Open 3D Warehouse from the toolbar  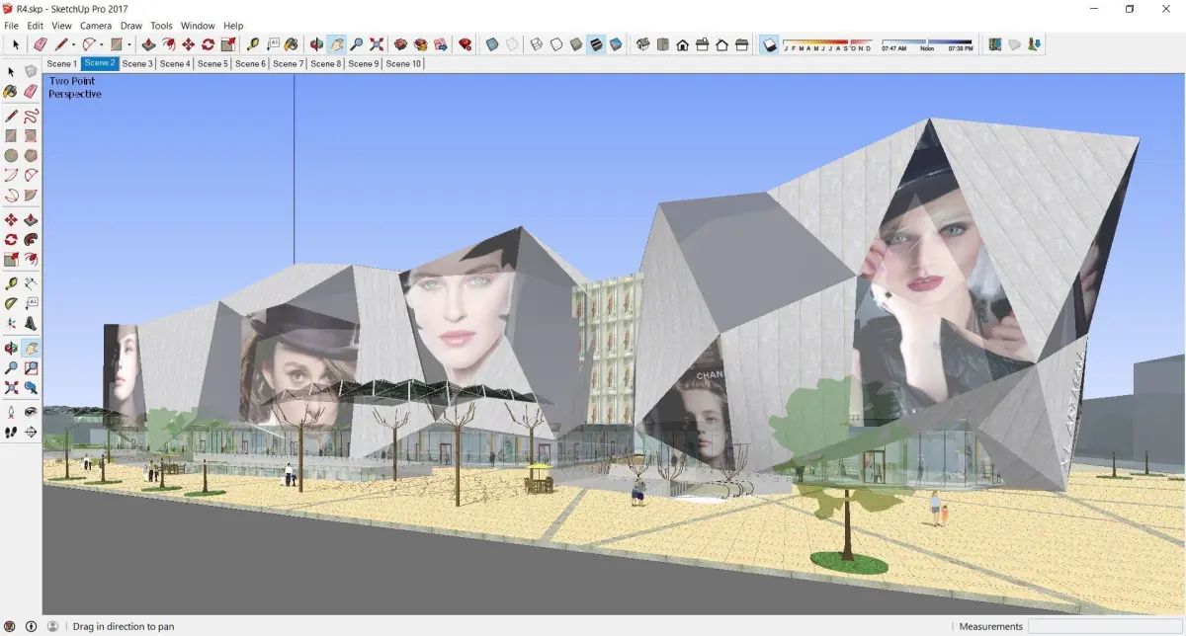pyautogui.click(x=400, y=44)
